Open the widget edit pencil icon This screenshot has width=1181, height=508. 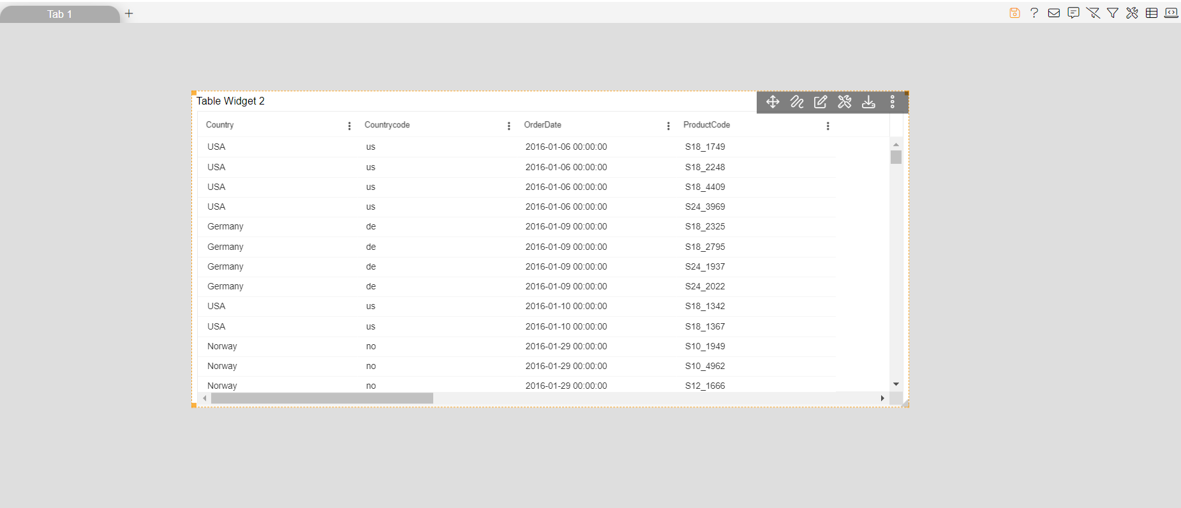coord(821,102)
